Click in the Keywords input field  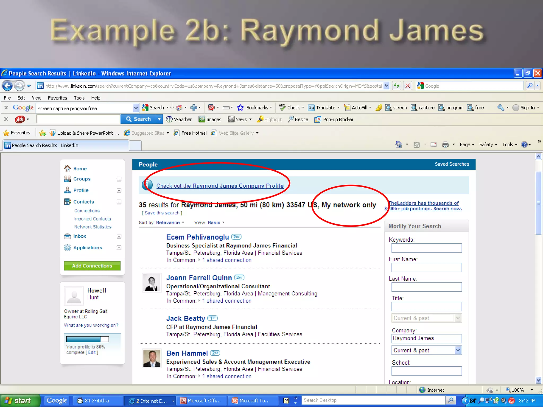(x=427, y=248)
